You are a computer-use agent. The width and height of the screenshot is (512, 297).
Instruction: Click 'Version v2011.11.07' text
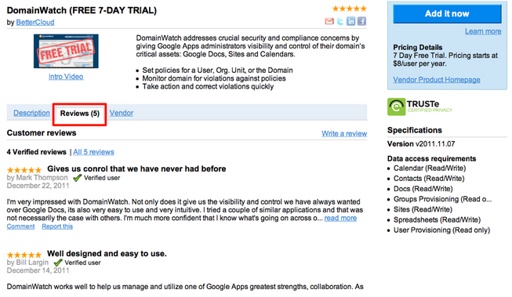421,144
